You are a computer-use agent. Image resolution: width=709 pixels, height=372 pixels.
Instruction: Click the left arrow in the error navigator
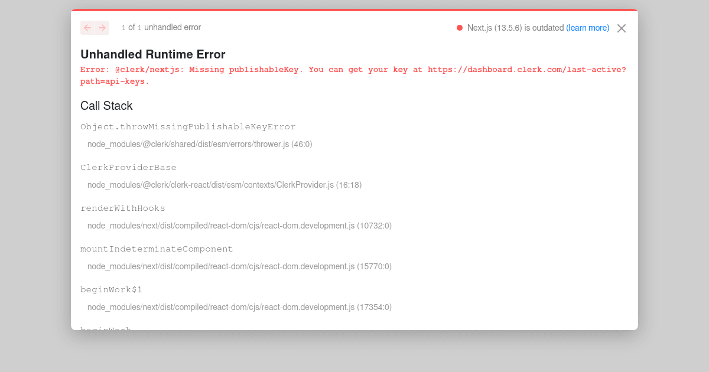(87, 28)
